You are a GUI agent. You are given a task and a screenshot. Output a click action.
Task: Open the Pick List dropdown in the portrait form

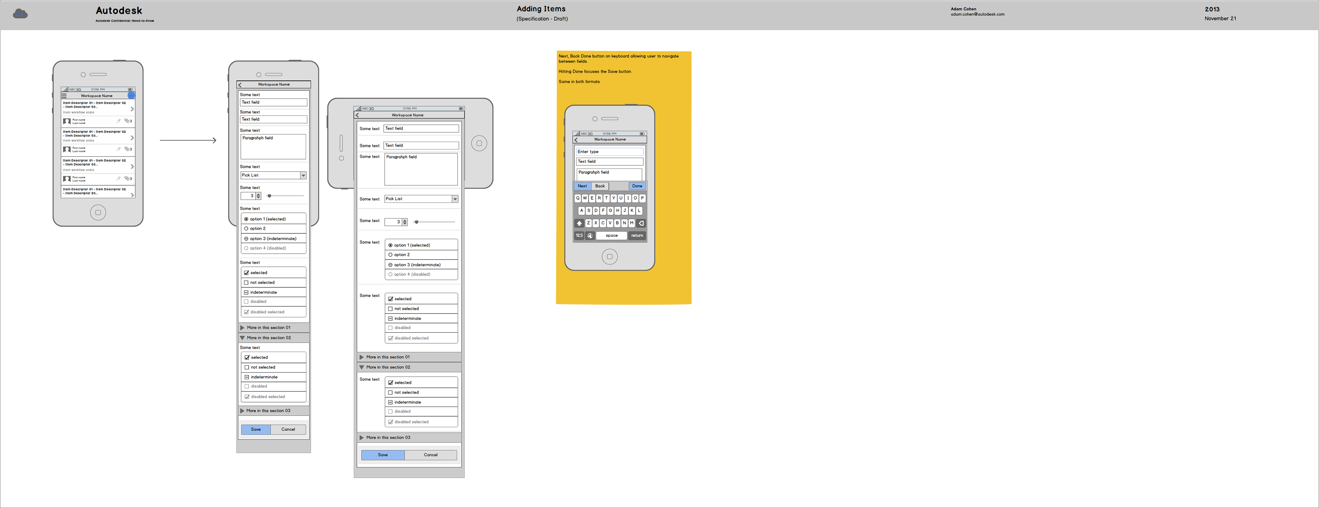[x=303, y=175]
